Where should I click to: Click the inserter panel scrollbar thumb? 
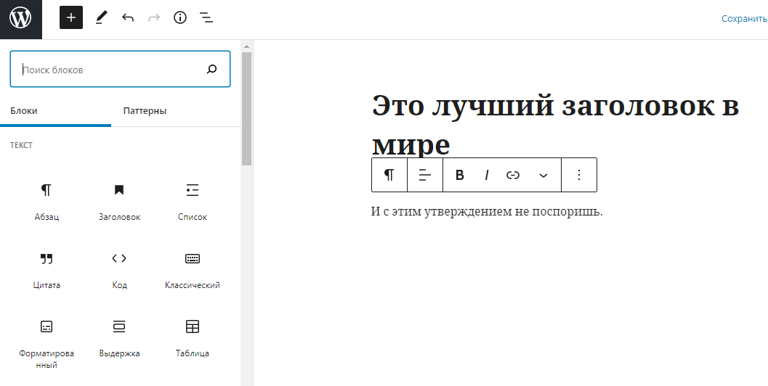pos(246,109)
